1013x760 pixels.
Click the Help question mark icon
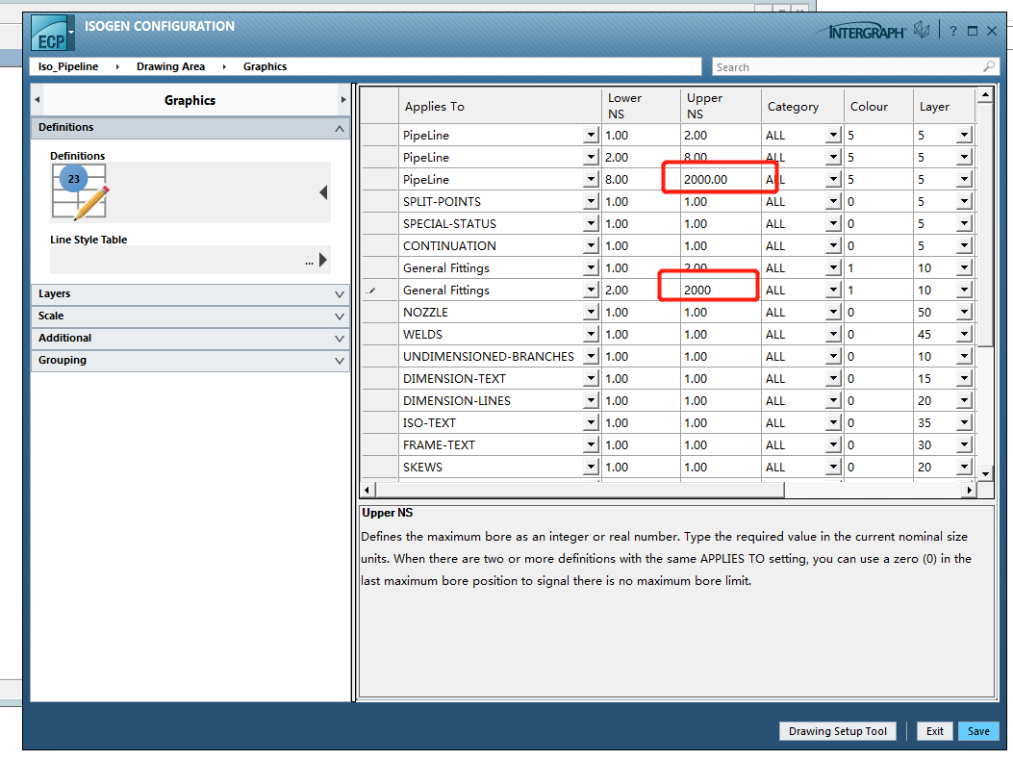[x=953, y=31]
